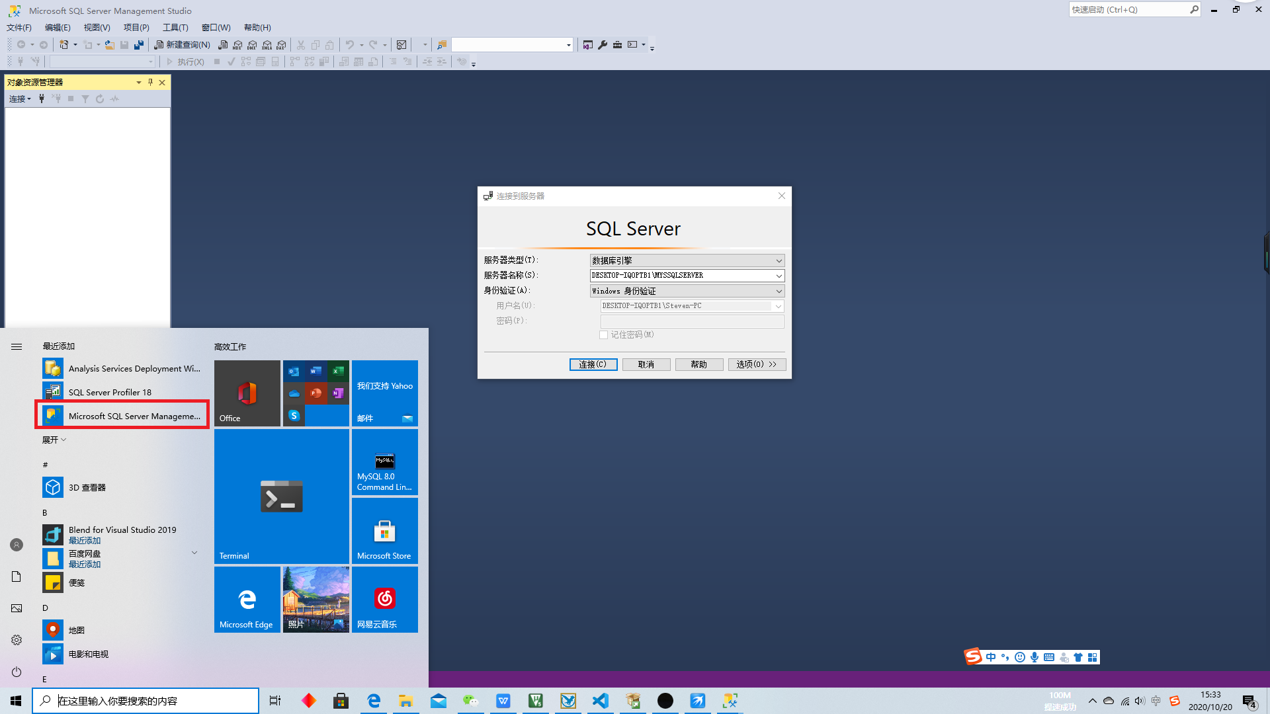
Task: Open the 编辑(E) menu
Action: click(x=58, y=27)
